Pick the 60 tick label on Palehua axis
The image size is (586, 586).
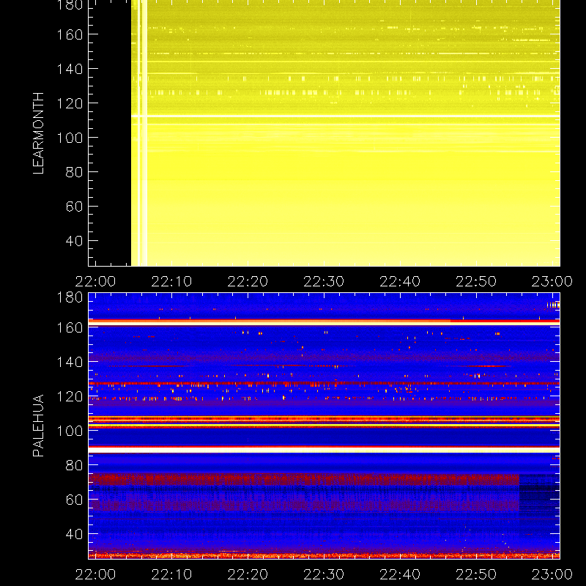75,500
